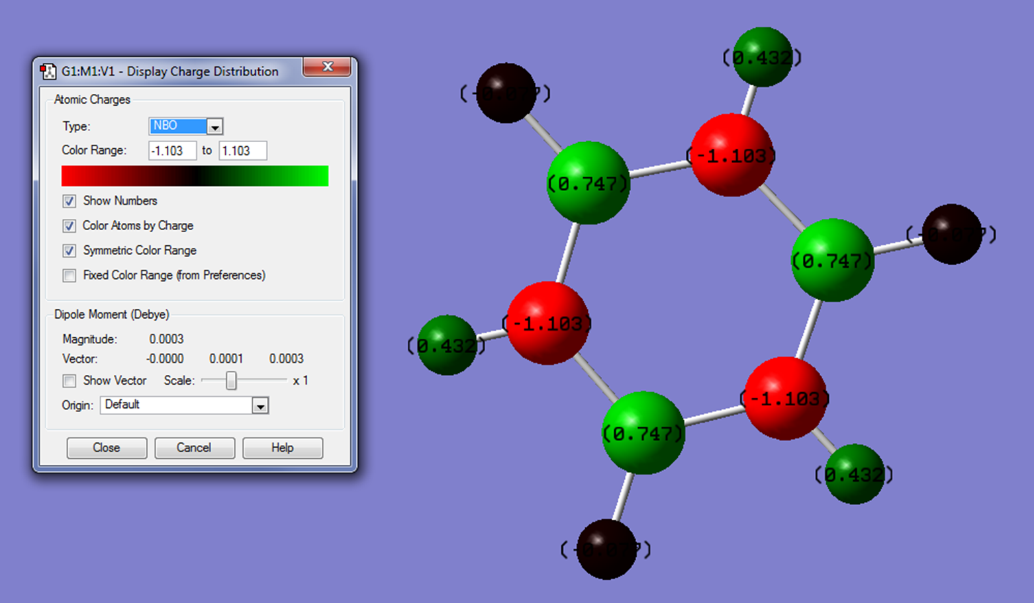Viewport: 1034px width, 603px height.
Task: Close the dialog with the red X
Action: 327,67
